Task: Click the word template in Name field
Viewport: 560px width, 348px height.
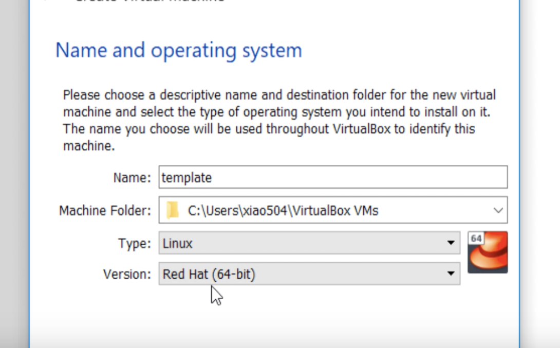Action: 186,178
